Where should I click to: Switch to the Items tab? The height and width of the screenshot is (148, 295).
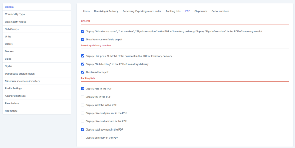(86, 11)
